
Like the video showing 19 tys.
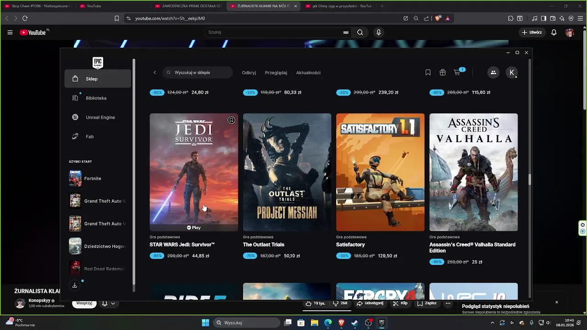point(315,303)
